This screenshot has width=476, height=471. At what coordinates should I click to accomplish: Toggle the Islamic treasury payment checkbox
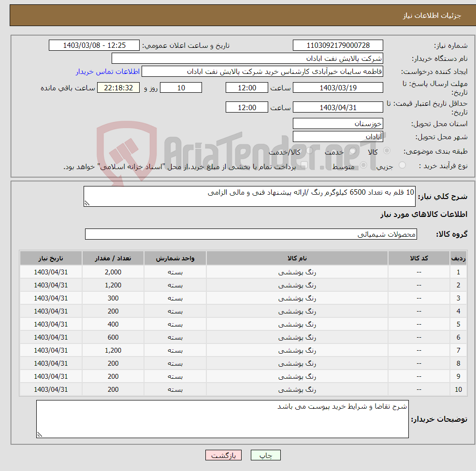(x=304, y=165)
